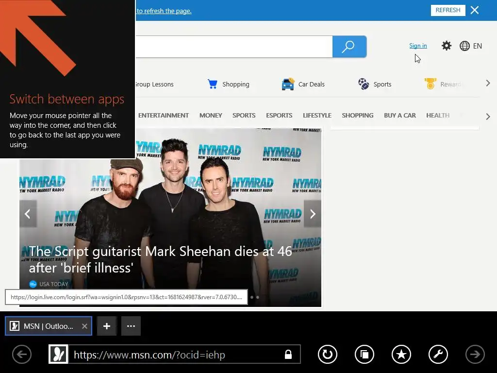Select the HEALTH category
This screenshot has width=497, height=373.
[x=438, y=116]
